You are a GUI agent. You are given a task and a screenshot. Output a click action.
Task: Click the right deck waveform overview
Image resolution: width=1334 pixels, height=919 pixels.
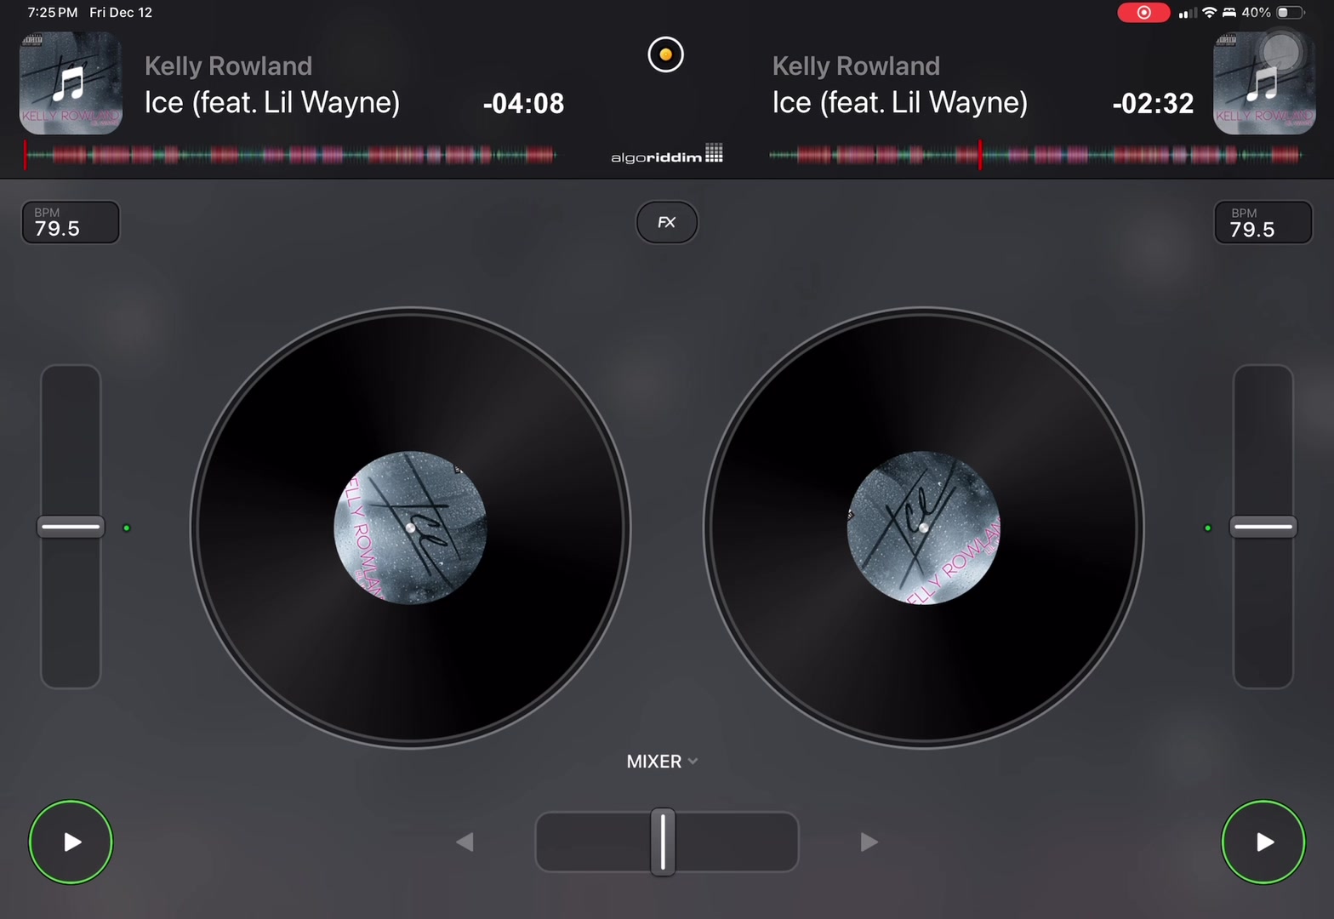pos(1035,155)
